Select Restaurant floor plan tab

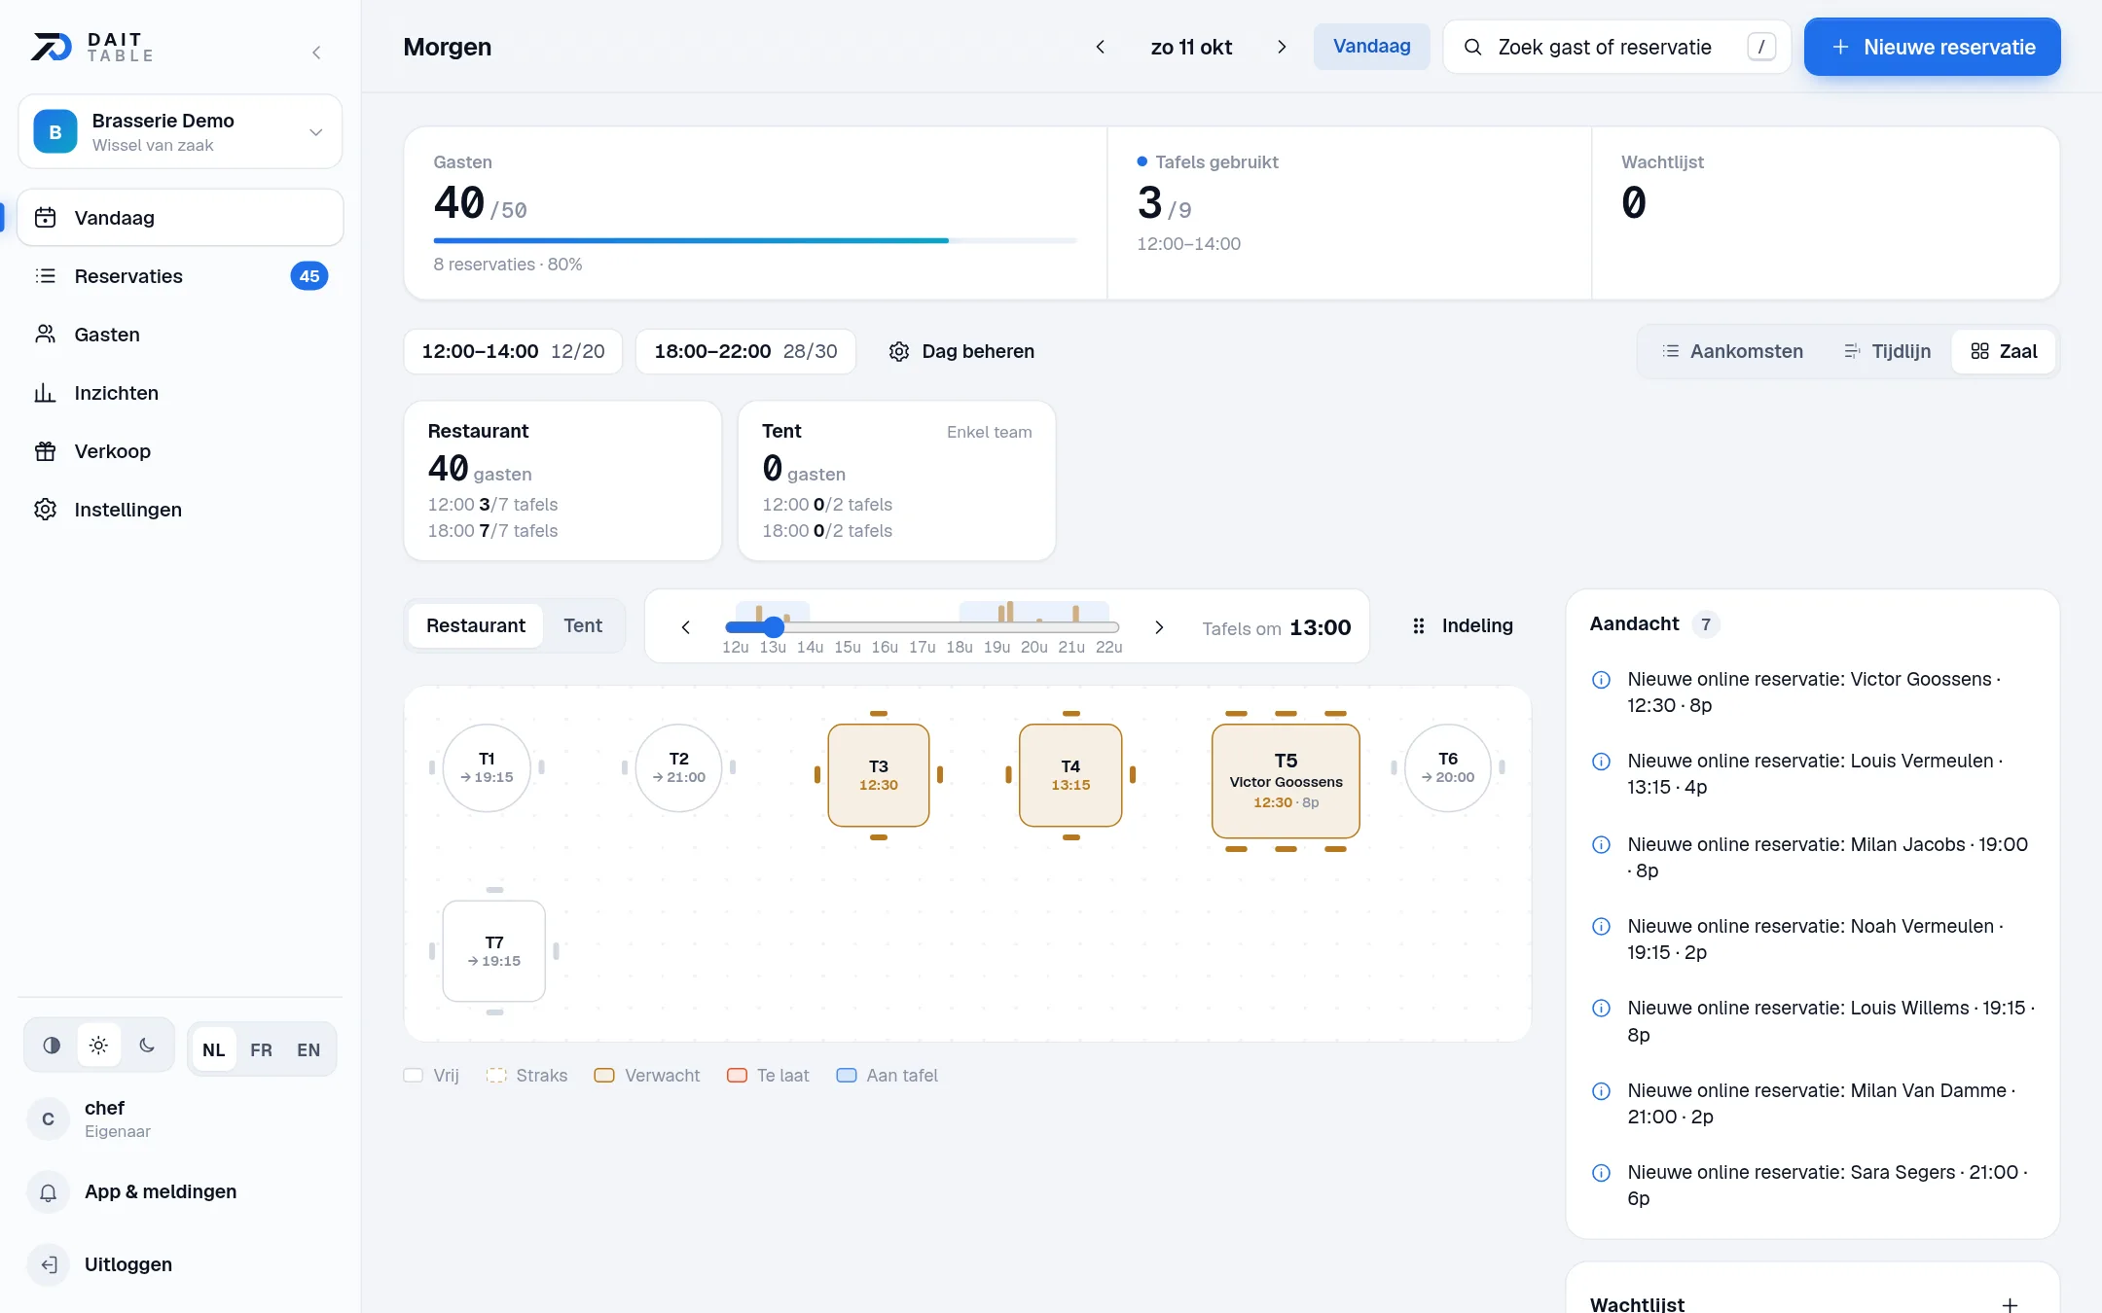pos(476,625)
